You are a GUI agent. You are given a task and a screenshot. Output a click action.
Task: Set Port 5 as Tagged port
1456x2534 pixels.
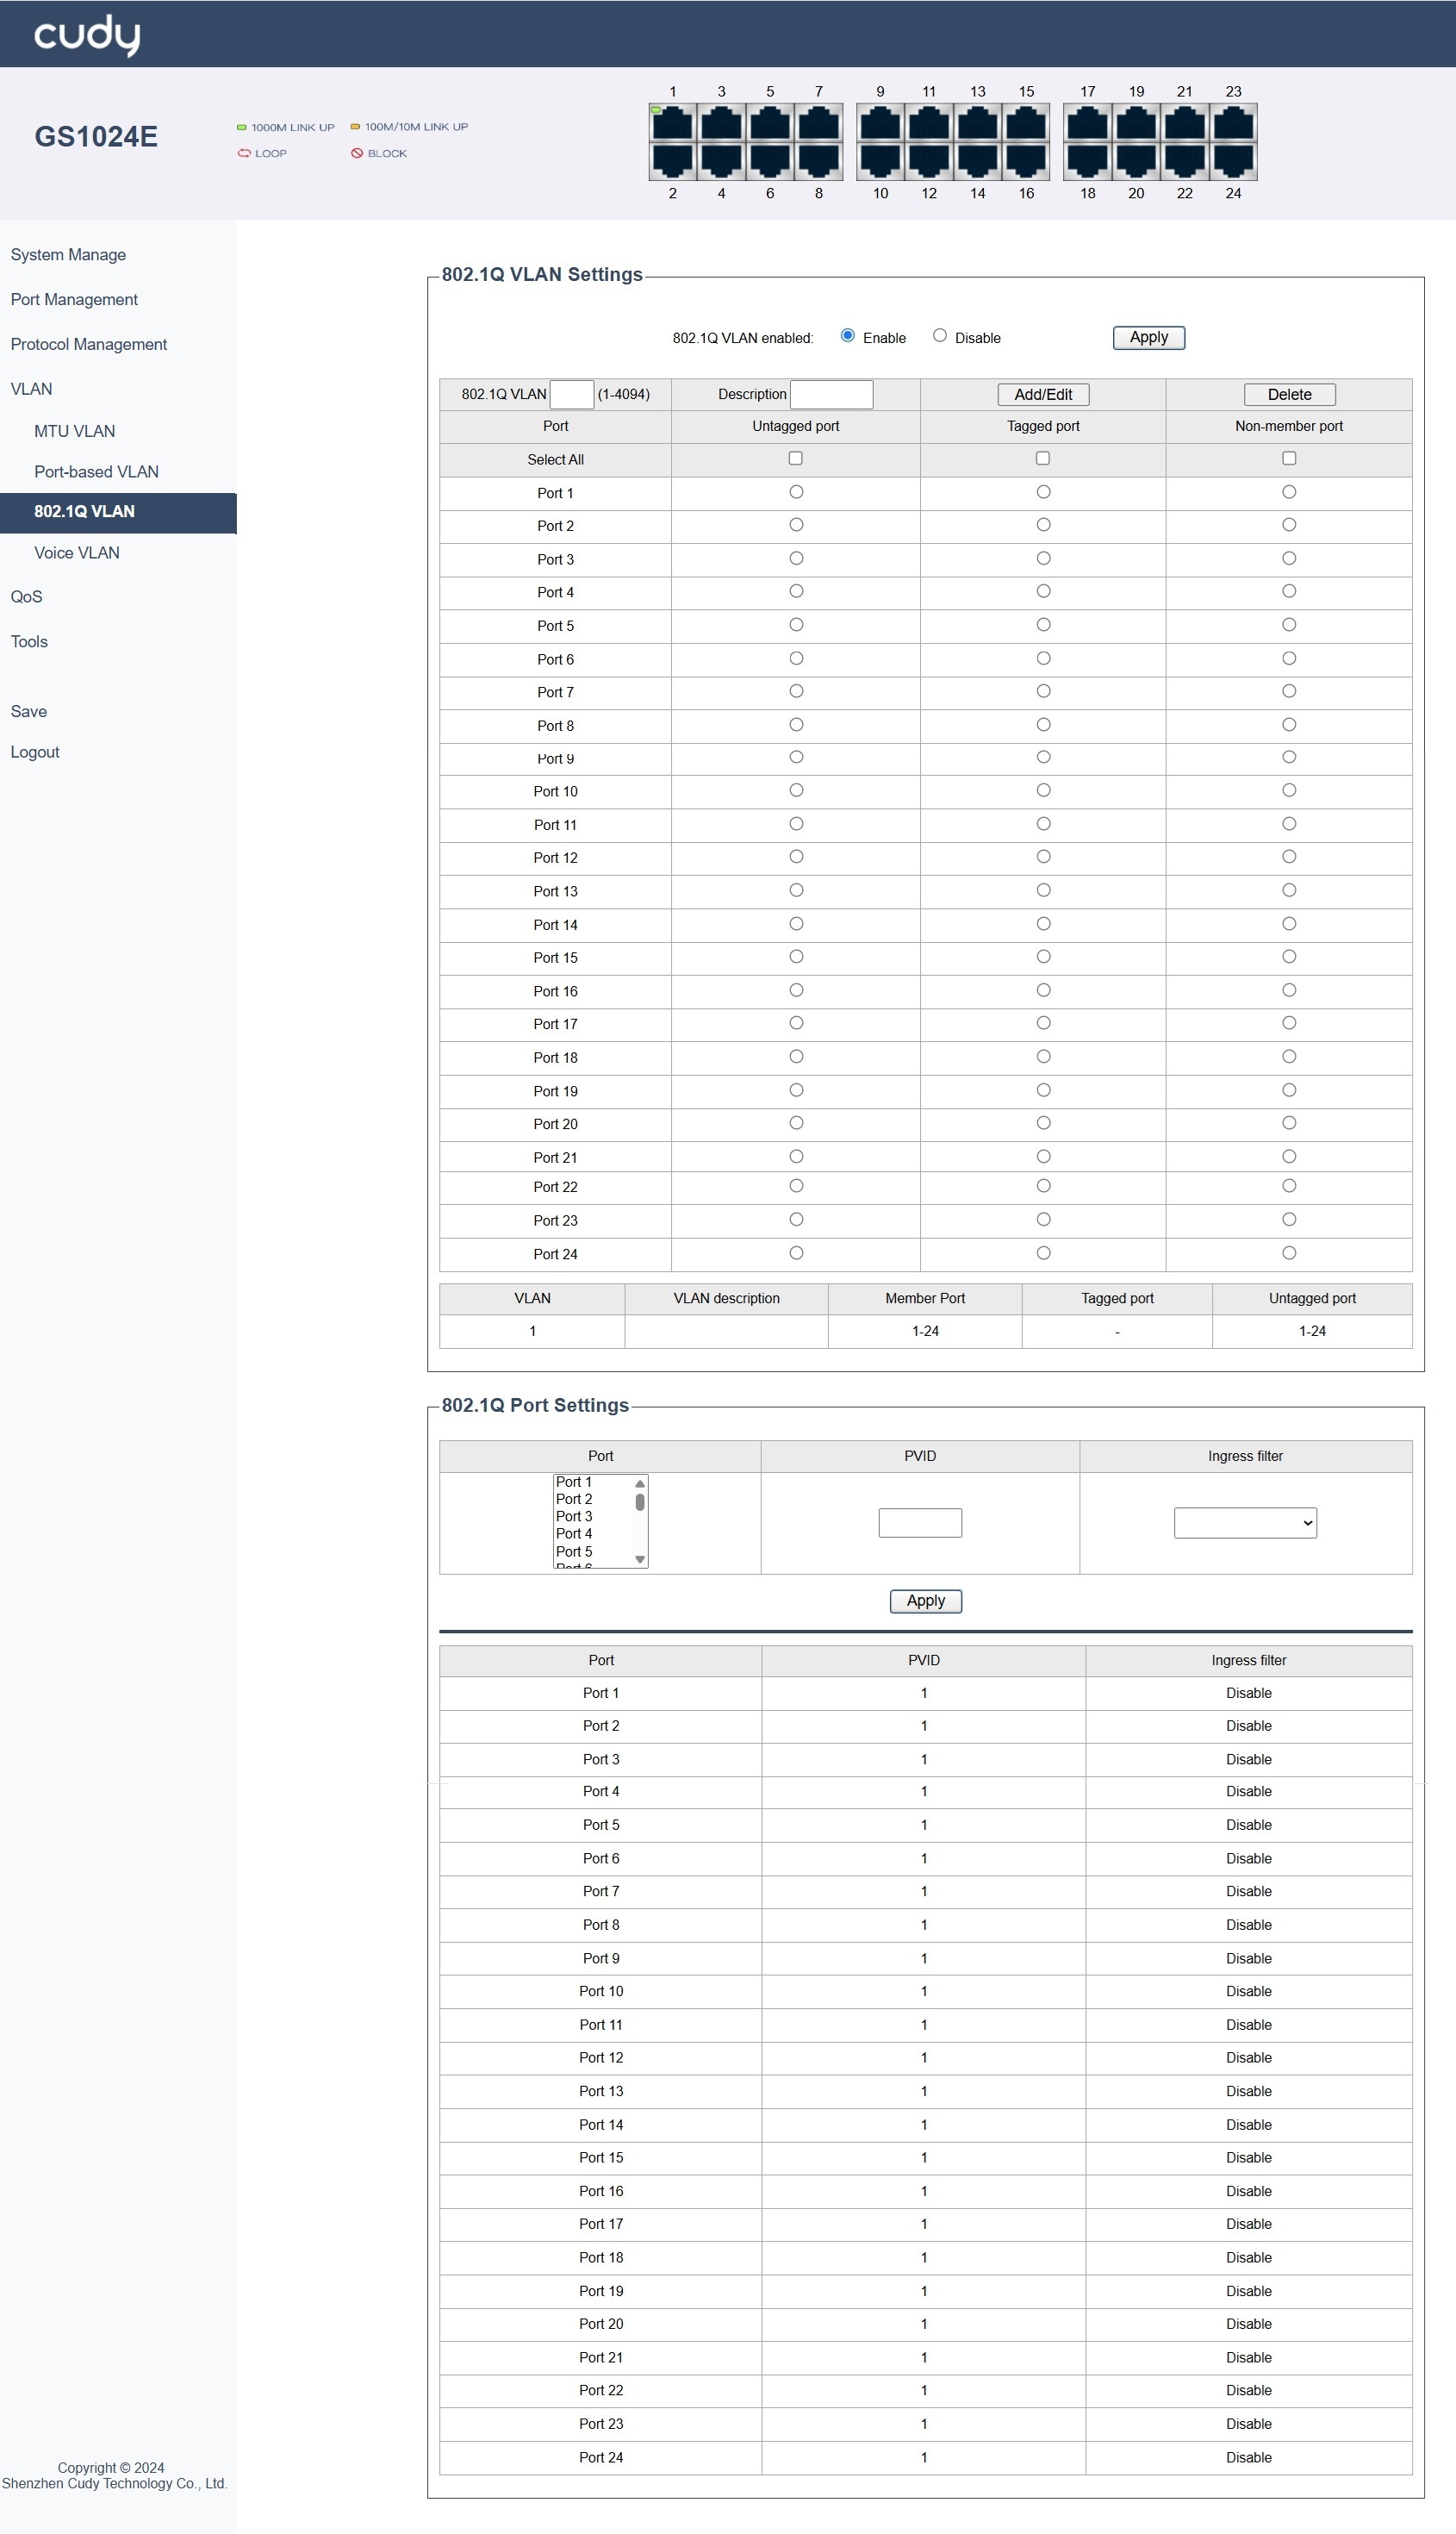[1043, 625]
